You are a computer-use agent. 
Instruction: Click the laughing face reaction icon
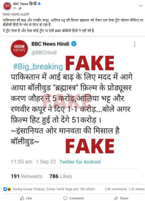(x=9, y=189)
